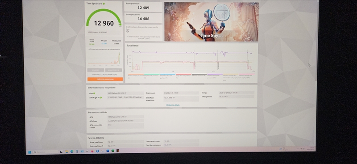Launch Microsoft Edge from the taskbar

[x=72, y=151]
